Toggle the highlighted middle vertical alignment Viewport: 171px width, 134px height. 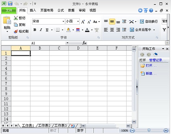click(x=112, y=22)
